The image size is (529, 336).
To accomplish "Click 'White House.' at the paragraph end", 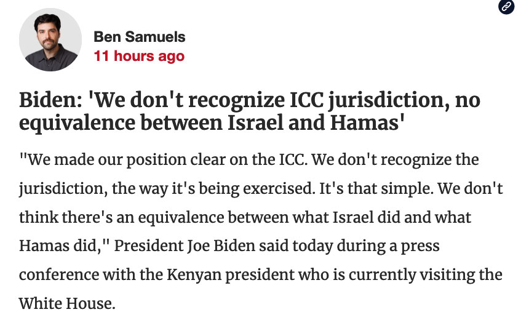I will click(x=67, y=303).
